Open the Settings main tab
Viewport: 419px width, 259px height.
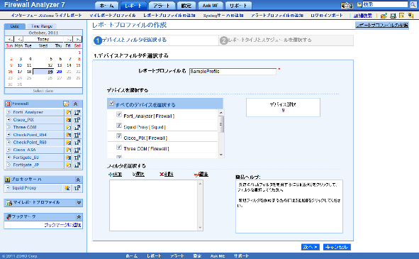pos(186,6)
